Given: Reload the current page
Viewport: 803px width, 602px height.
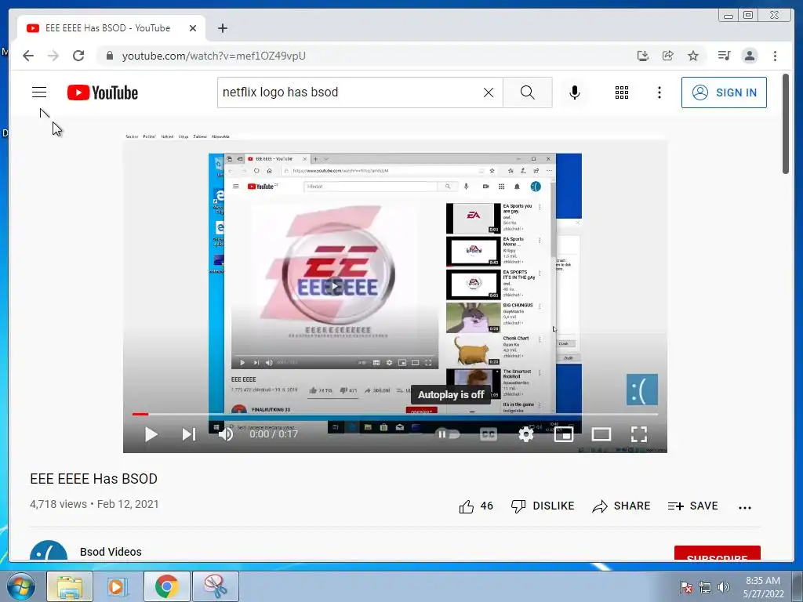Looking at the screenshot, I should pyautogui.click(x=78, y=56).
